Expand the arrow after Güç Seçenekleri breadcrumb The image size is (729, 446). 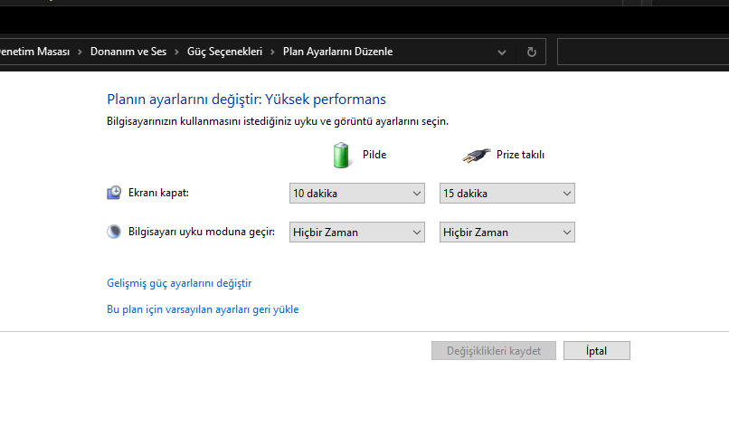[x=272, y=52]
